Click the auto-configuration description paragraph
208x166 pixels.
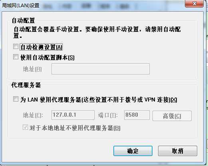(97, 33)
